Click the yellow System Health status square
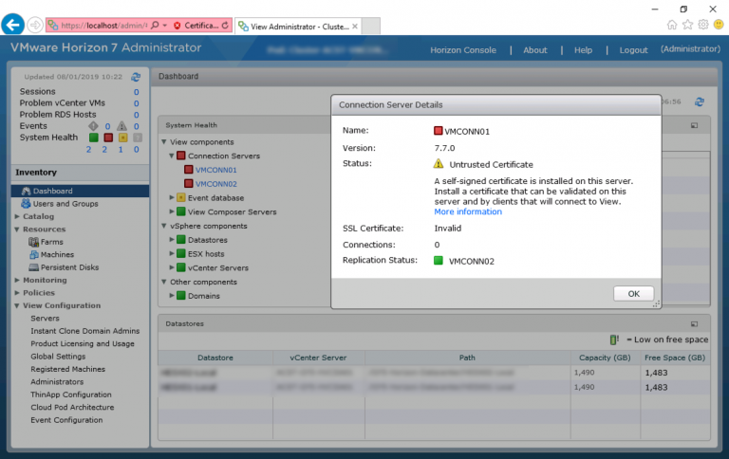Screen dimensions: 729x459 122,138
